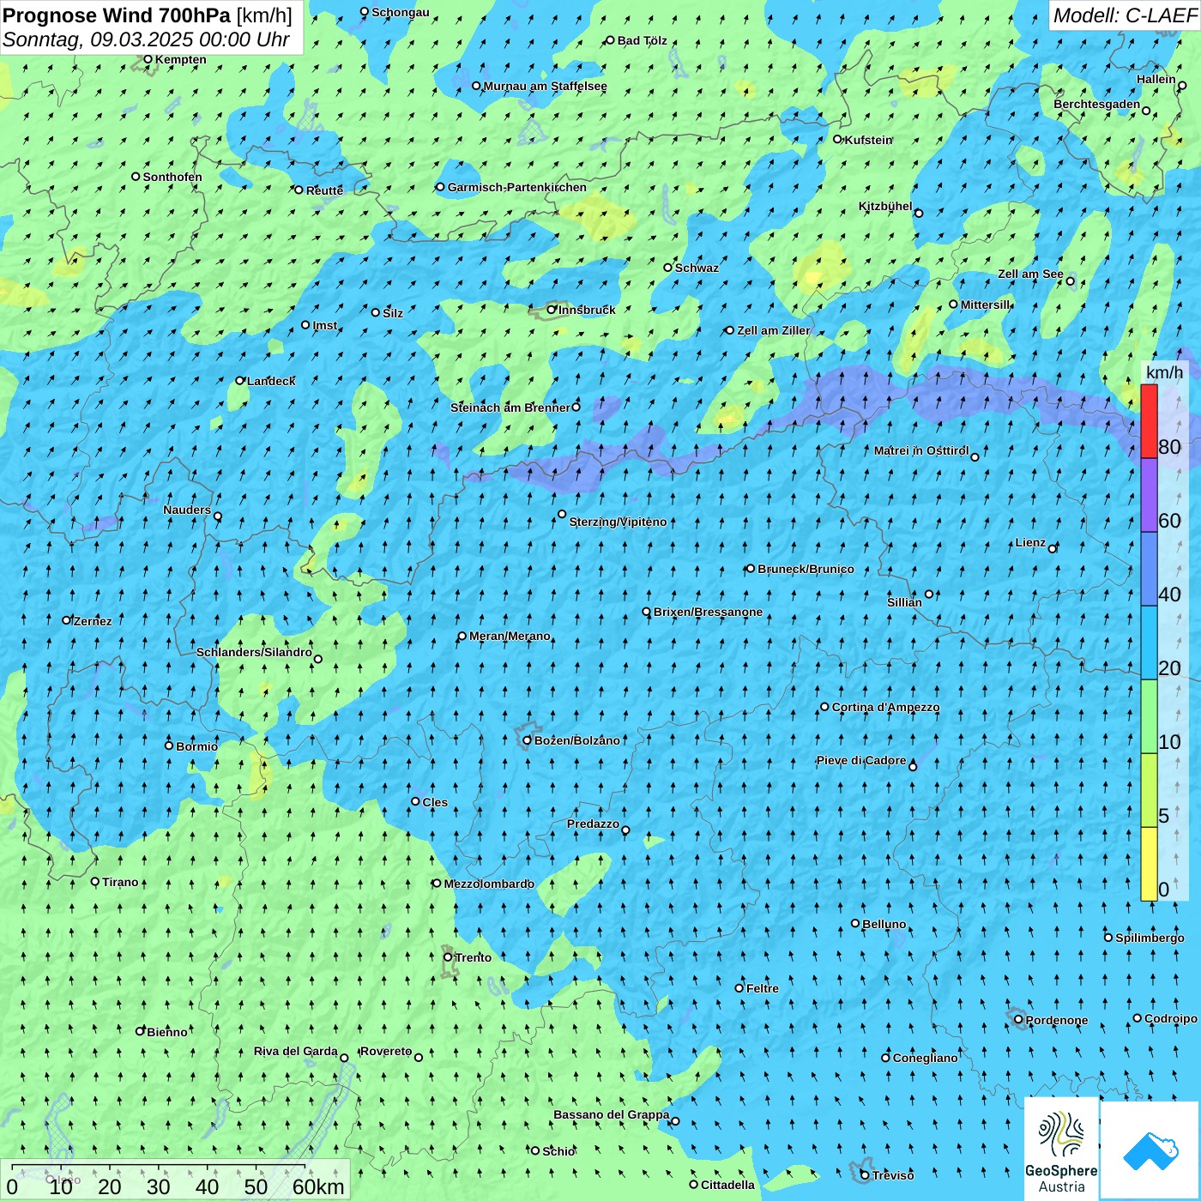
Task: Click the Tirano city label
Action: [120, 882]
